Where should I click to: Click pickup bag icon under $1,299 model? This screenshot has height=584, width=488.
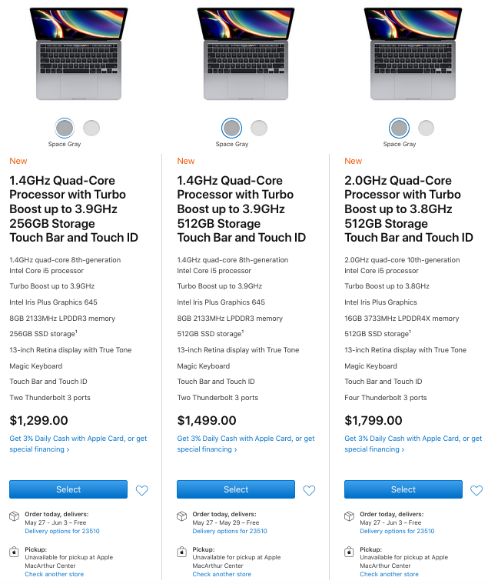pos(15,552)
